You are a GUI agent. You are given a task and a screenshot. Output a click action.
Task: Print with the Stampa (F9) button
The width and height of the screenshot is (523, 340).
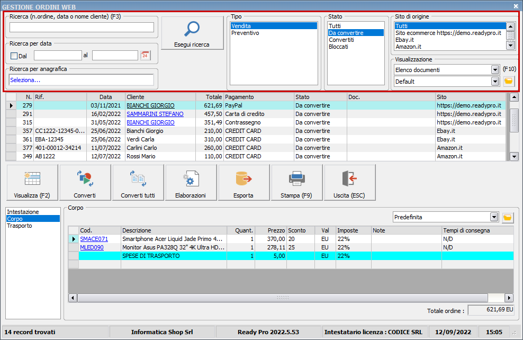point(296,183)
